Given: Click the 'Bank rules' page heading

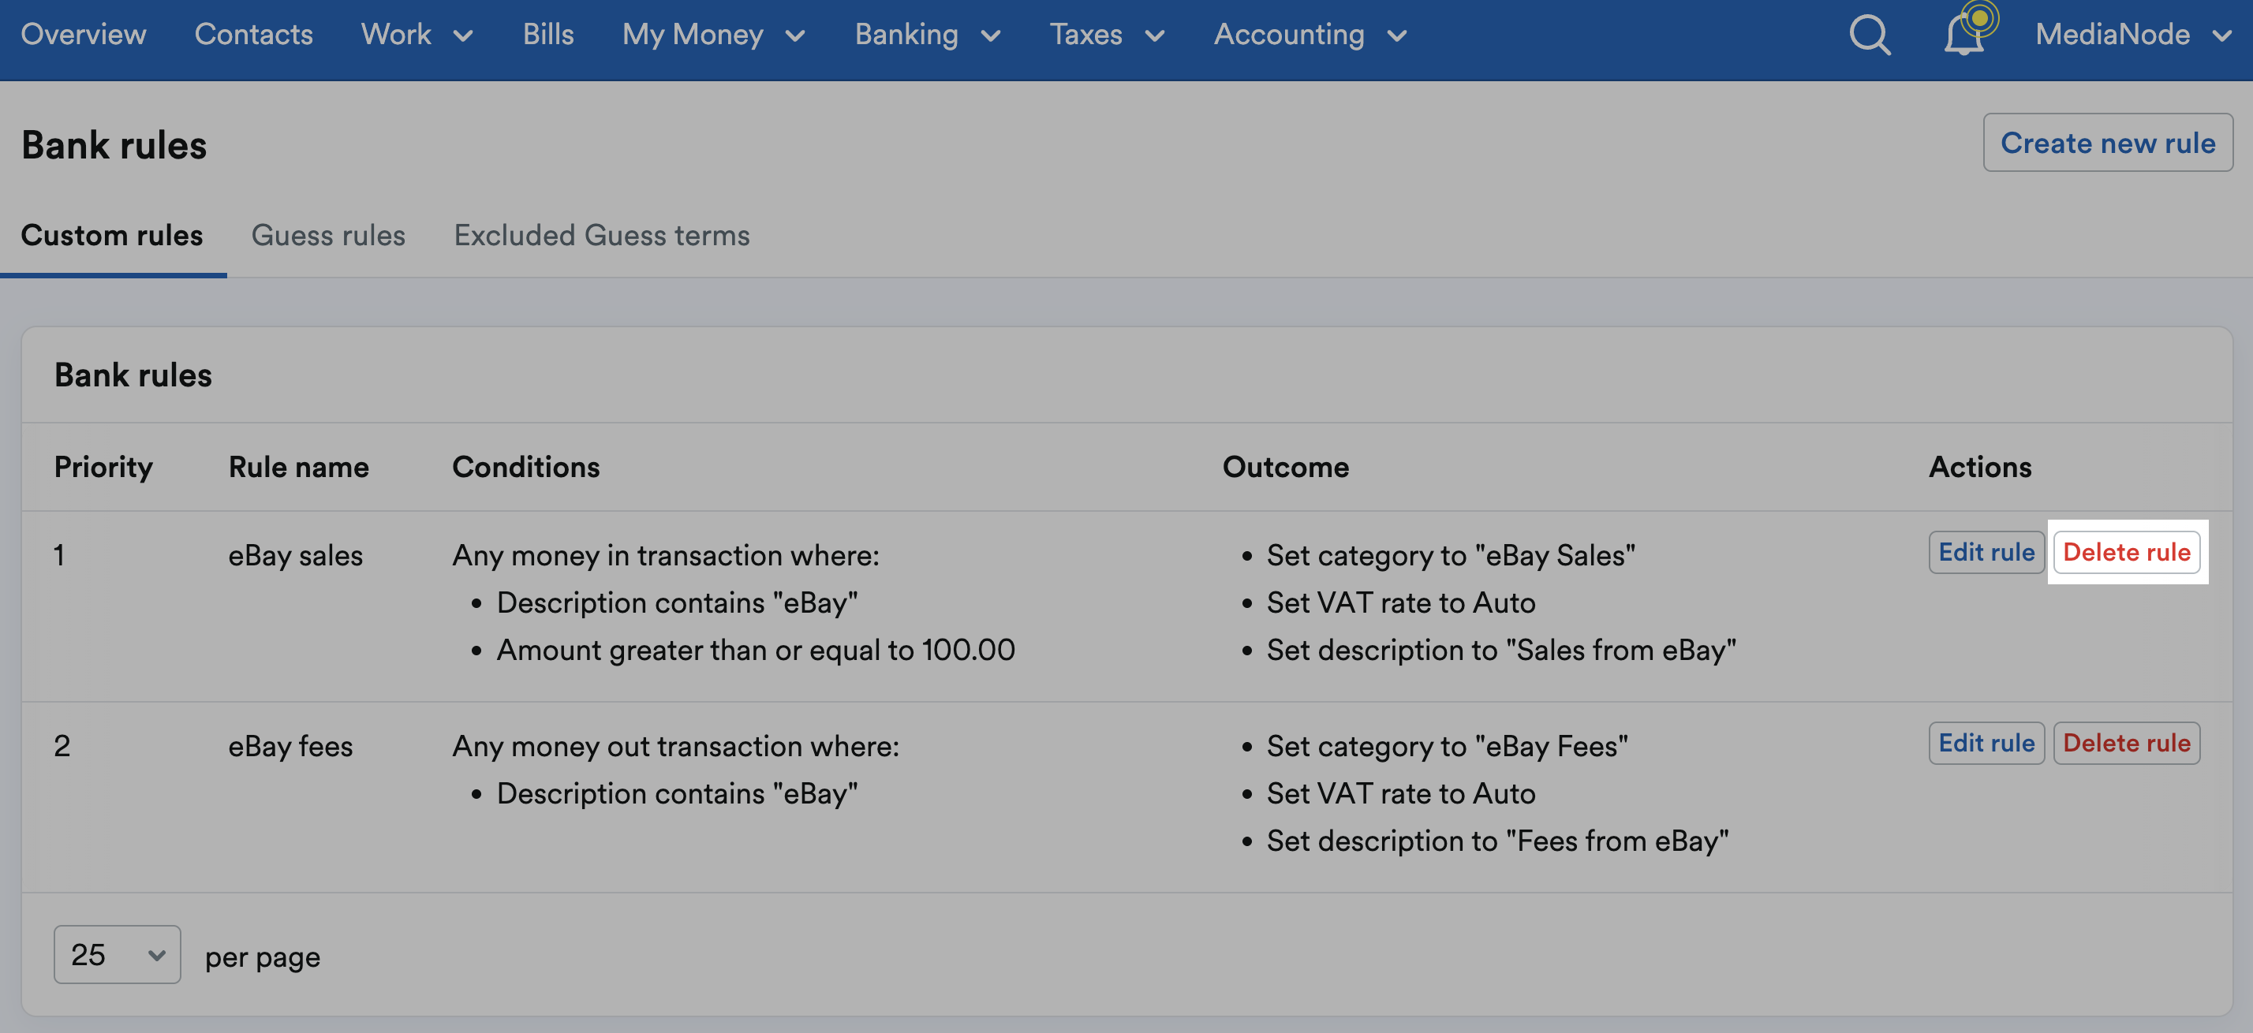Looking at the screenshot, I should point(114,145).
